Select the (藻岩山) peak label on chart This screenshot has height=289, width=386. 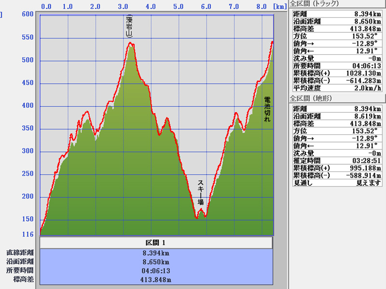pyautogui.click(x=129, y=27)
